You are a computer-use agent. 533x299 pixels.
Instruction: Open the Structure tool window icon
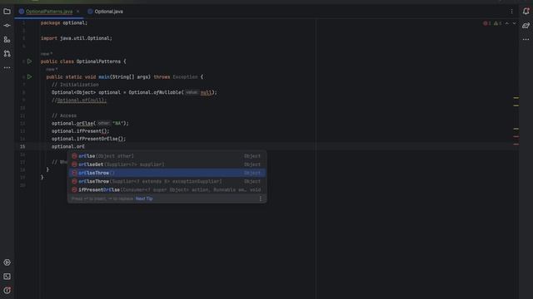point(7,40)
